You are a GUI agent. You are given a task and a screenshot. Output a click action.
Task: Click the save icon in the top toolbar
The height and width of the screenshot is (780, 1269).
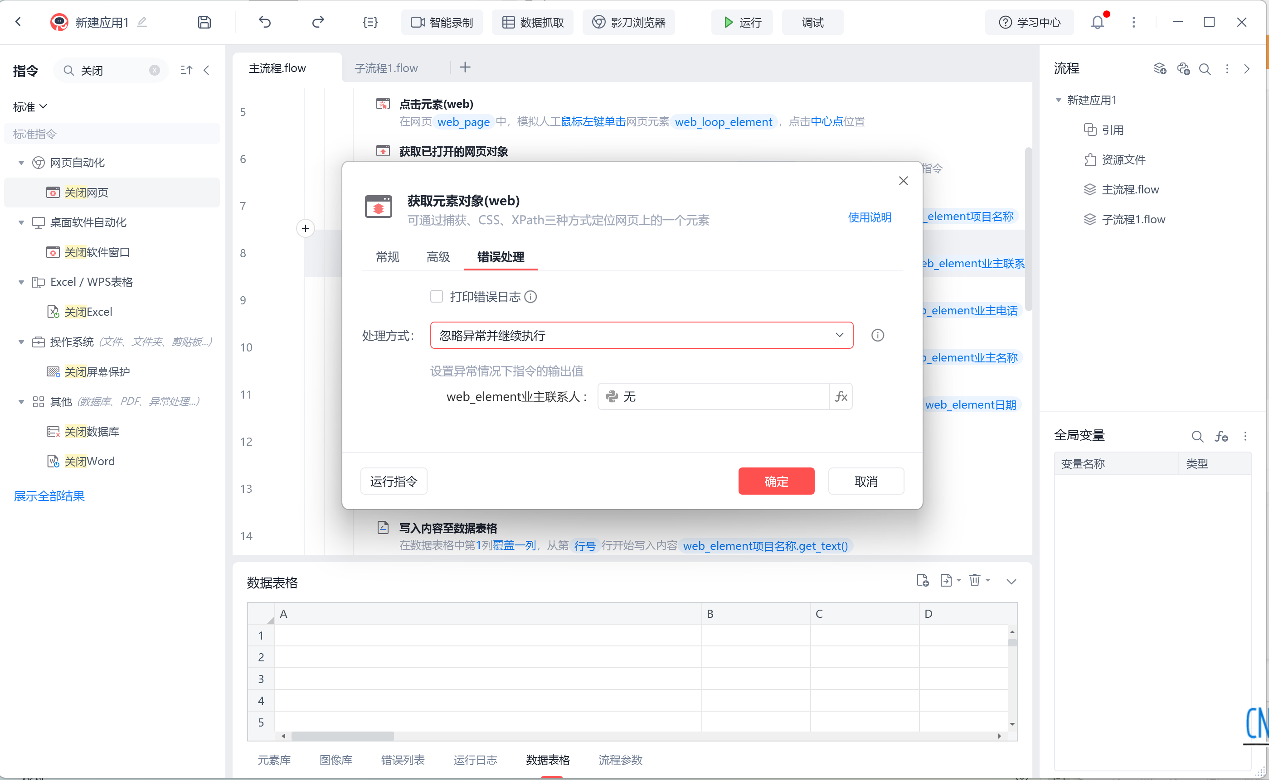(x=204, y=22)
